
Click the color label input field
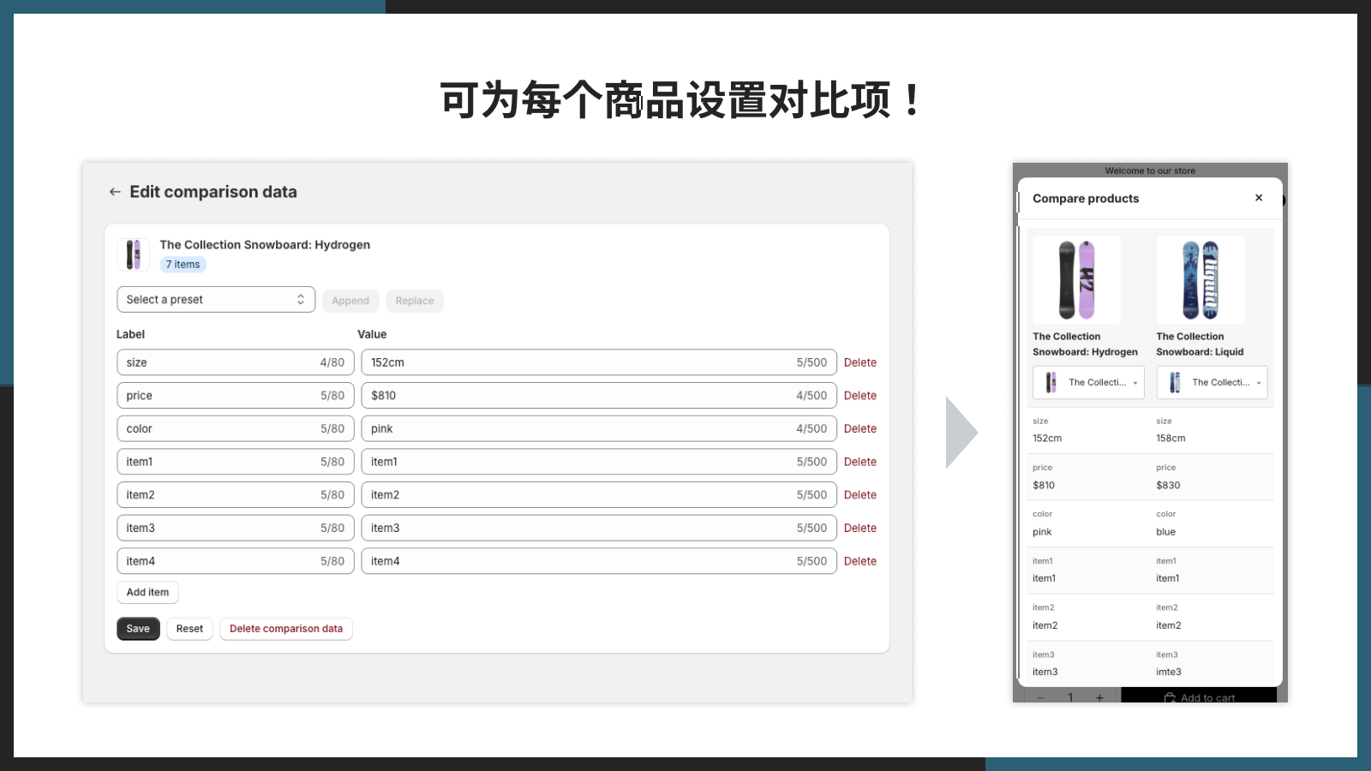(x=236, y=428)
